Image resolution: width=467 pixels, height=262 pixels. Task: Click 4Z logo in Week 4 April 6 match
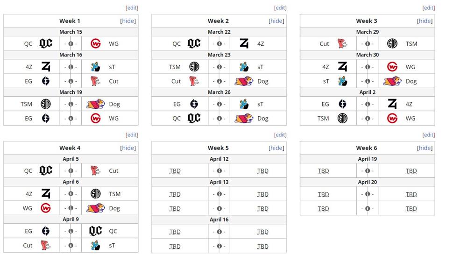[x=46, y=194]
